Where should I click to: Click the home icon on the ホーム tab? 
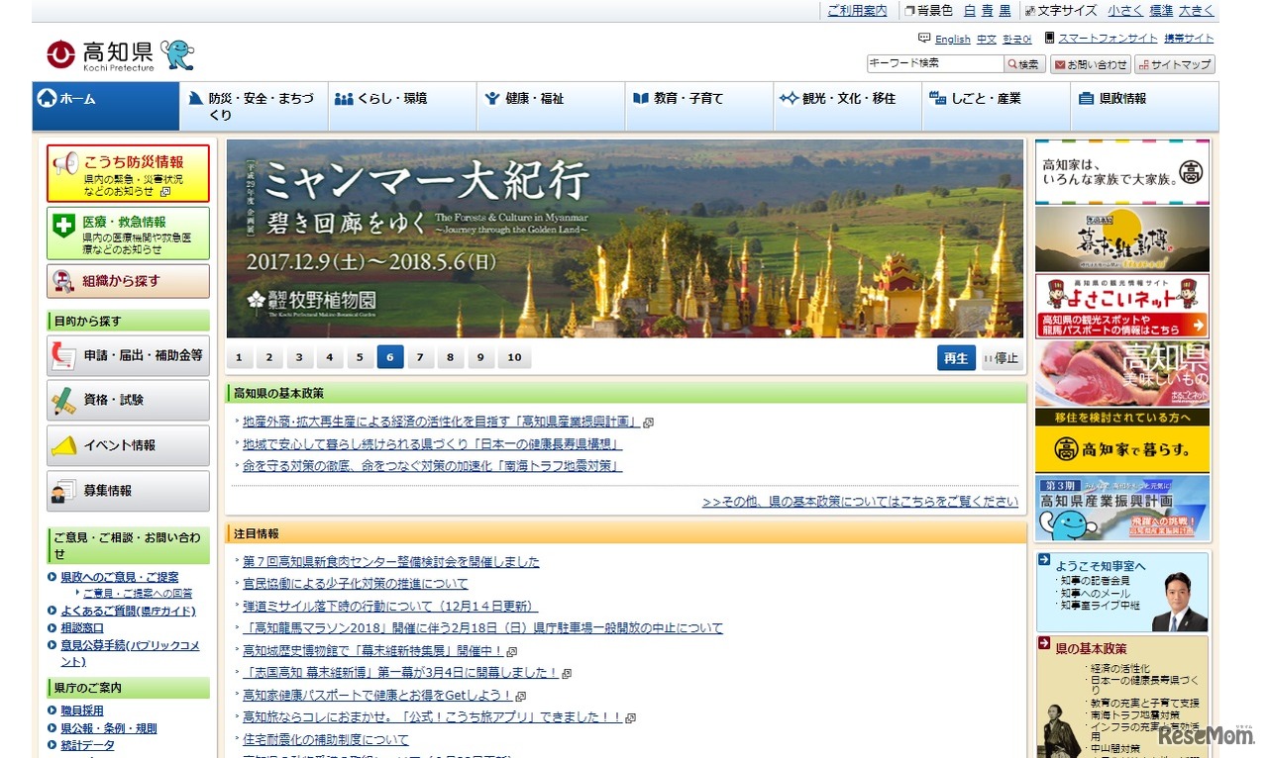point(46,98)
